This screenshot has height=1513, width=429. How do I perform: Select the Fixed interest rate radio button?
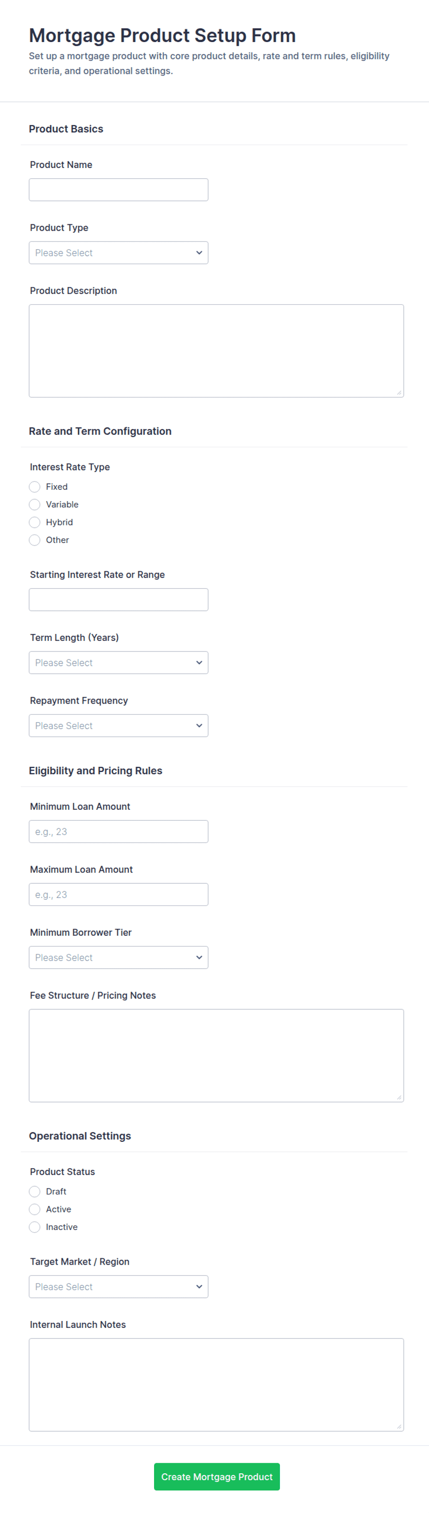[x=35, y=486]
